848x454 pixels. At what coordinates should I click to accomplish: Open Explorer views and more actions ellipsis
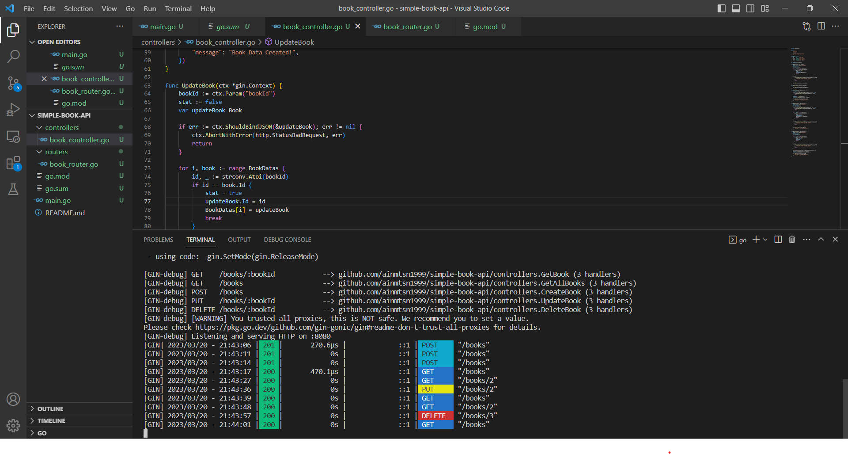point(120,26)
